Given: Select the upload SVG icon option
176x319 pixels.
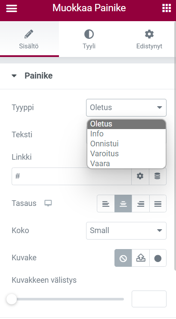Looking at the screenshot, I should (x=141, y=258).
